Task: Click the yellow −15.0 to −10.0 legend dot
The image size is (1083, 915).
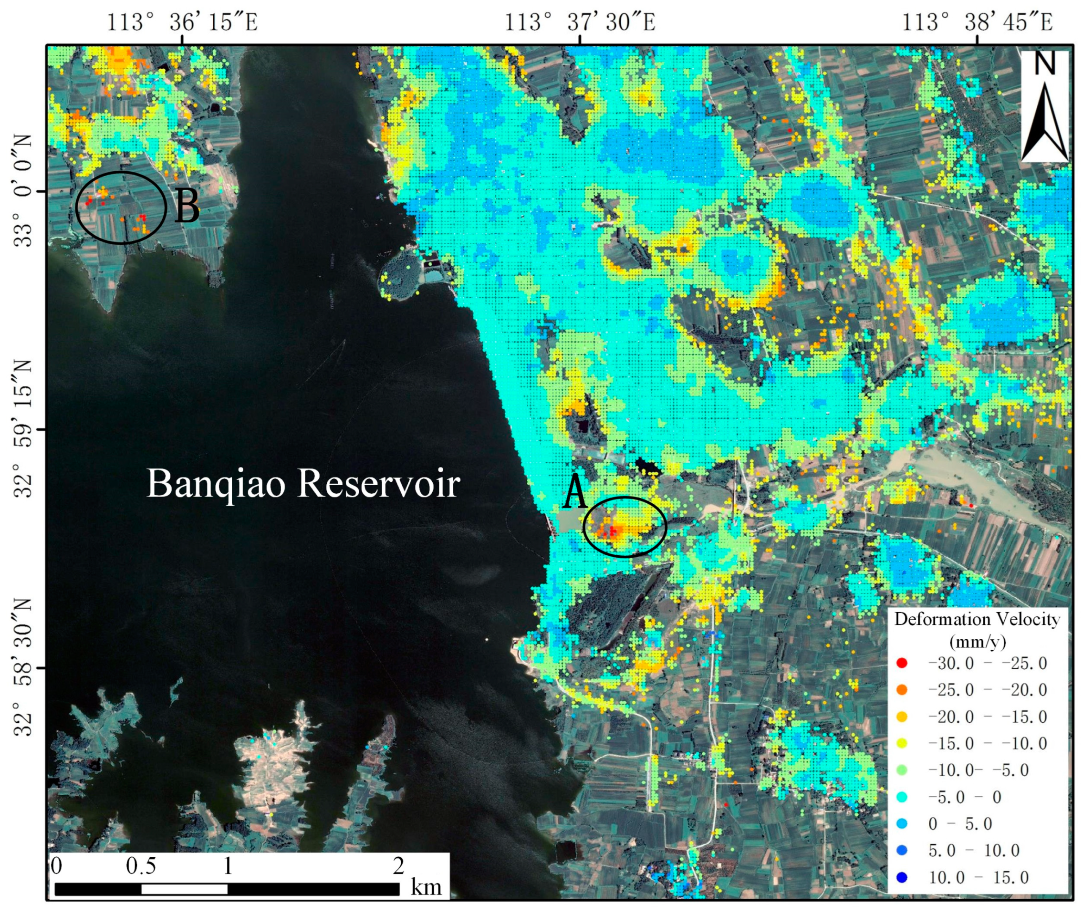Action: (902, 743)
